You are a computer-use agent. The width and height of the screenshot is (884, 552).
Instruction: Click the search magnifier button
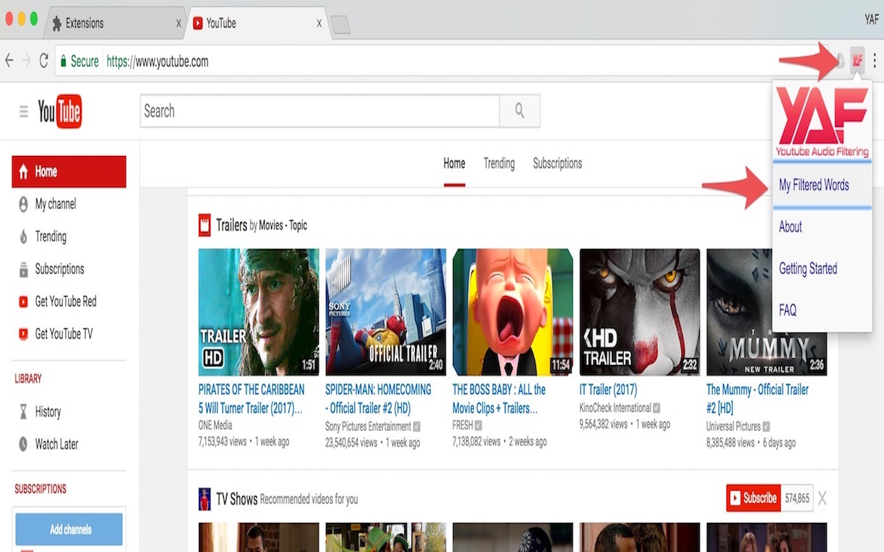(519, 111)
